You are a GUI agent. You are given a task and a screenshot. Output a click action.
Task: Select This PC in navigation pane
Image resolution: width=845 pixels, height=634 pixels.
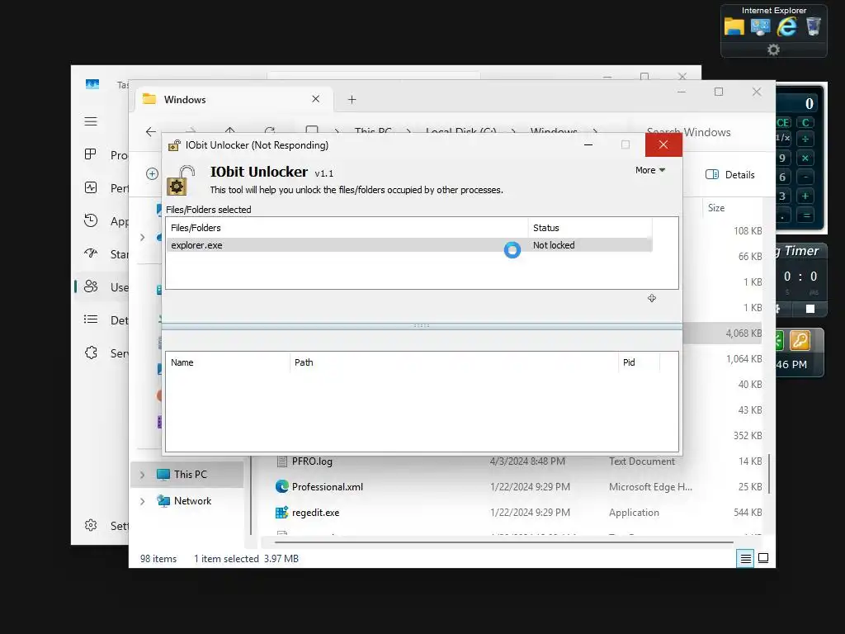(187, 475)
